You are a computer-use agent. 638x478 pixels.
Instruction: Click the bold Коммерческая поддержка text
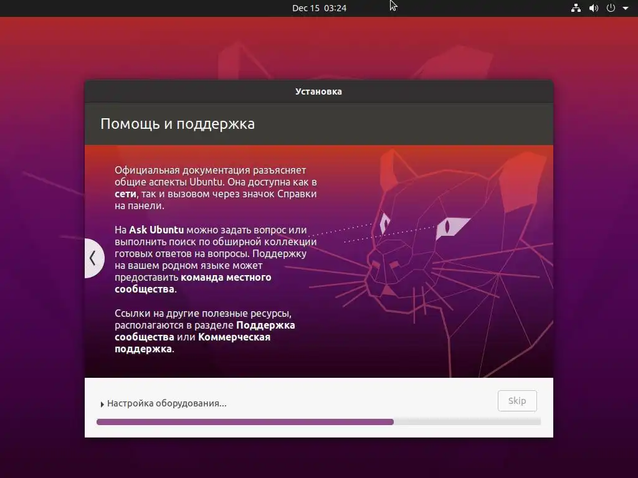193,343
